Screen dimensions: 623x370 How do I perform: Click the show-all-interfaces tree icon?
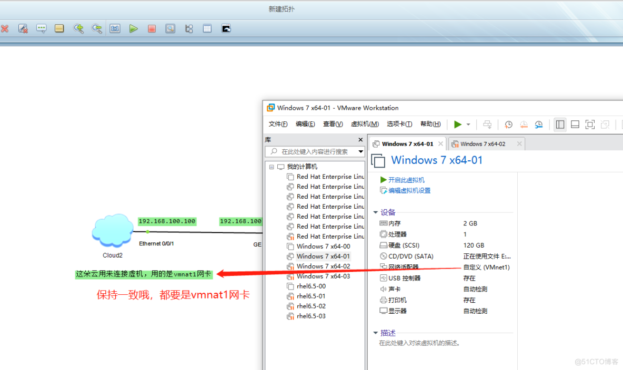coord(189,28)
